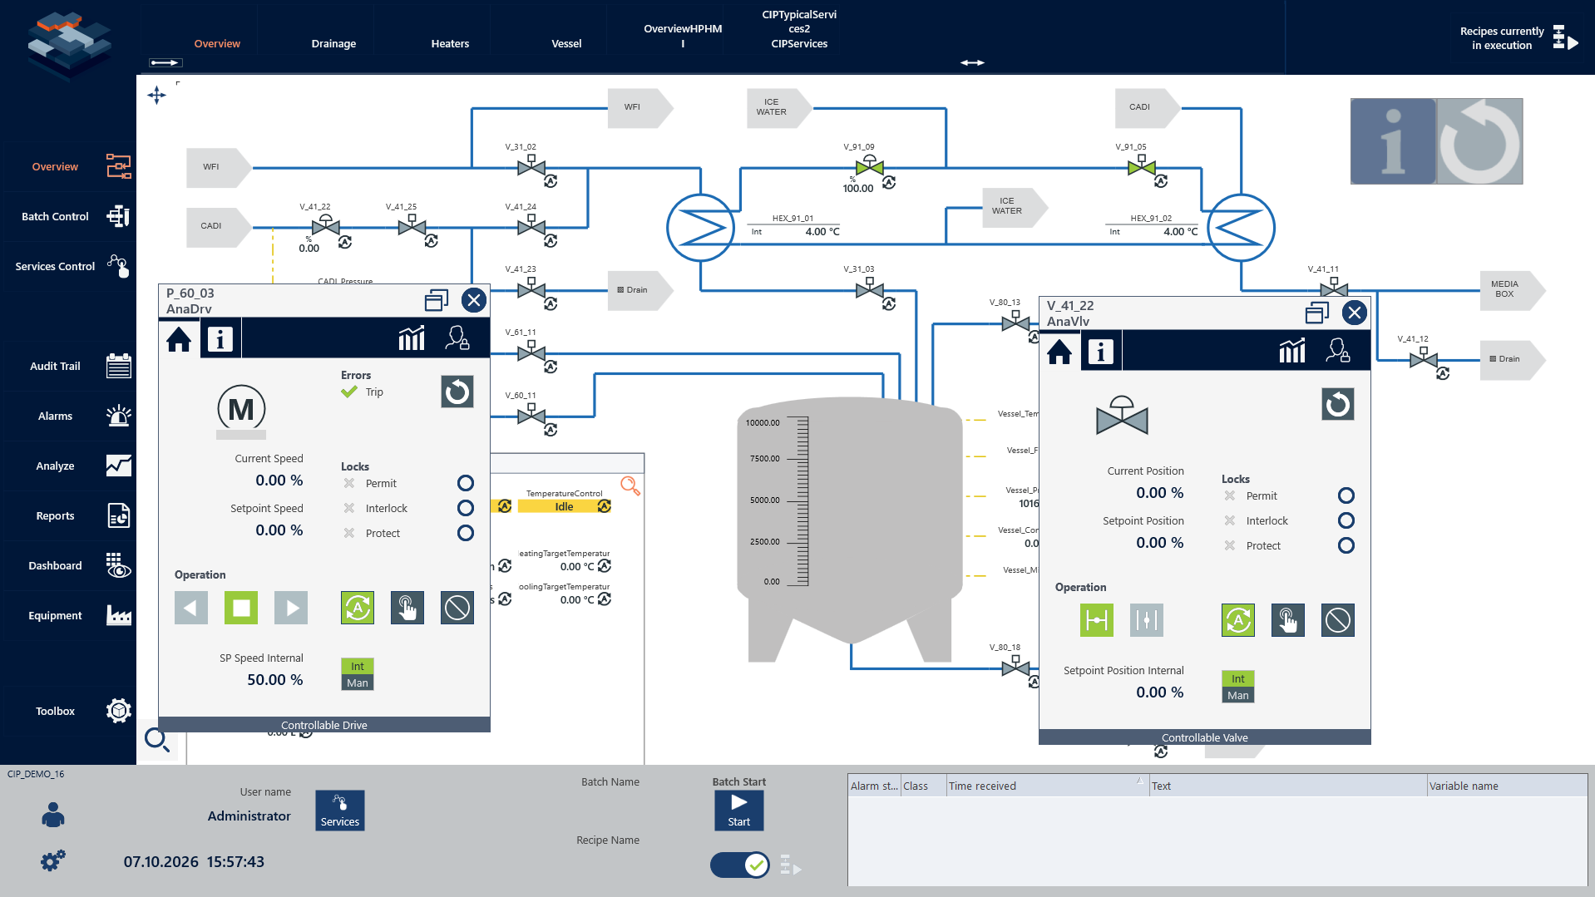Image resolution: width=1595 pixels, height=897 pixels.
Task: Open the Reports document icon
Action: [118, 515]
